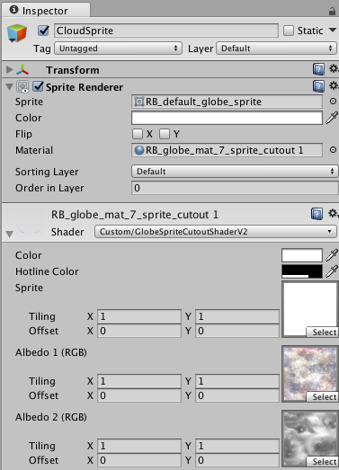Expand the Transform component
The width and height of the screenshot is (339, 470).
(10, 69)
